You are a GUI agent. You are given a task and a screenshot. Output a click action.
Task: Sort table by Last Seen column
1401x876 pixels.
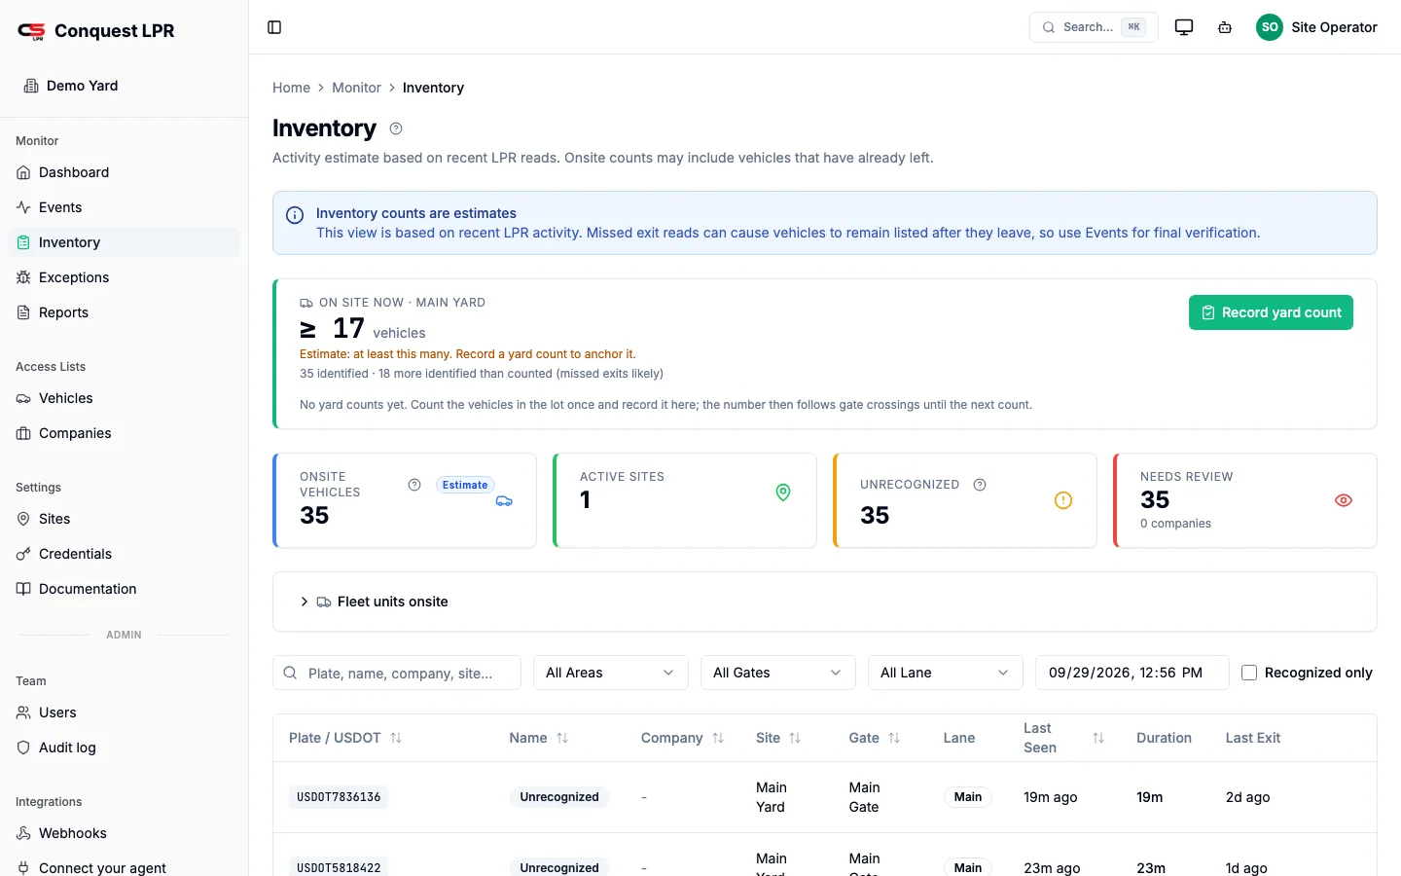tap(1098, 738)
